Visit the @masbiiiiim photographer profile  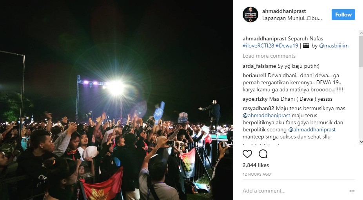click(334, 45)
